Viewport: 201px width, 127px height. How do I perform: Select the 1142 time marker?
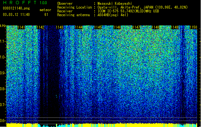pyautogui.click(x=40, y=27)
